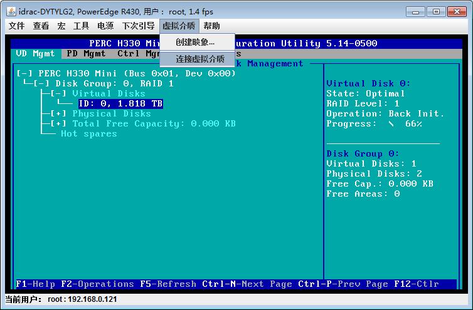
Task: Collapse the Virtual Disks node
Action: pyautogui.click(x=58, y=93)
